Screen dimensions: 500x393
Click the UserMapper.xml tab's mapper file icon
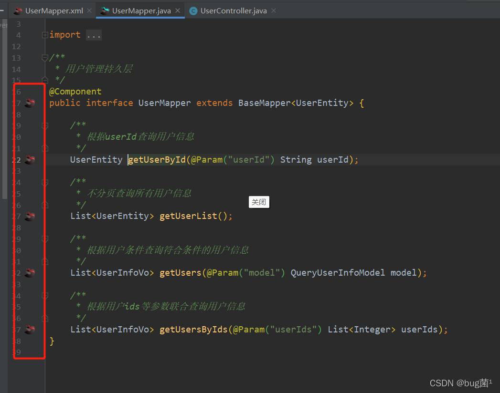pyautogui.click(x=18, y=10)
